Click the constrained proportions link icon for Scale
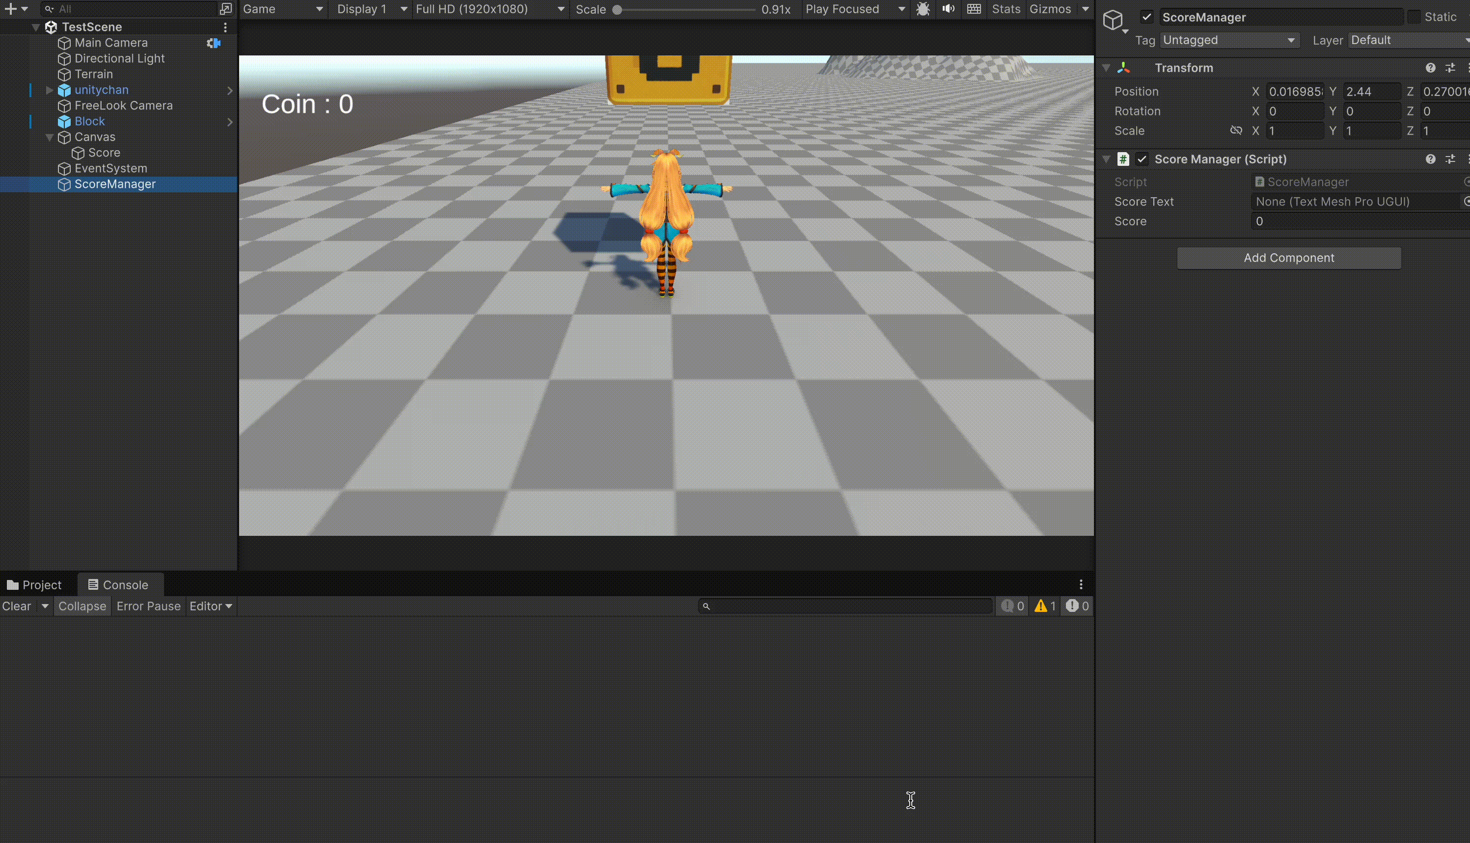1470x843 pixels. pyautogui.click(x=1235, y=130)
